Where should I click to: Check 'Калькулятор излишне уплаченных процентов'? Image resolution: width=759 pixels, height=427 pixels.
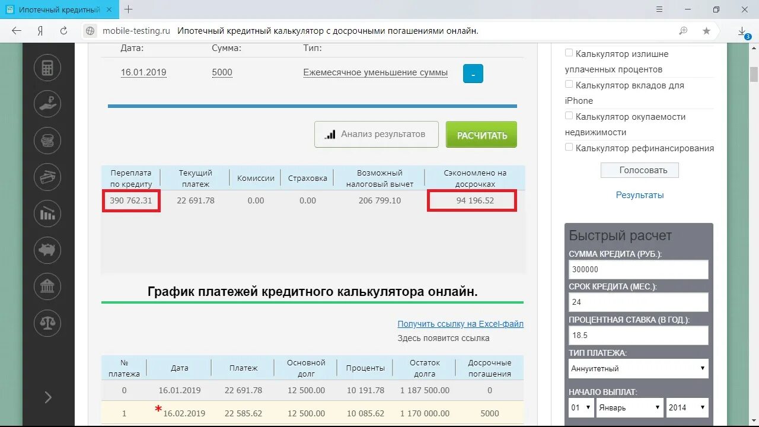569,53
